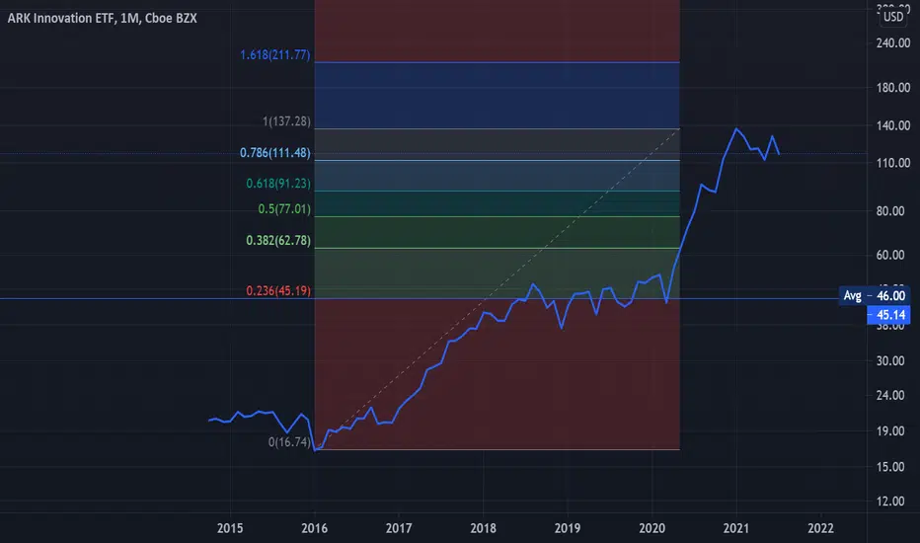Click the 0.786(111.48) Fibonacci level label

coord(274,153)
